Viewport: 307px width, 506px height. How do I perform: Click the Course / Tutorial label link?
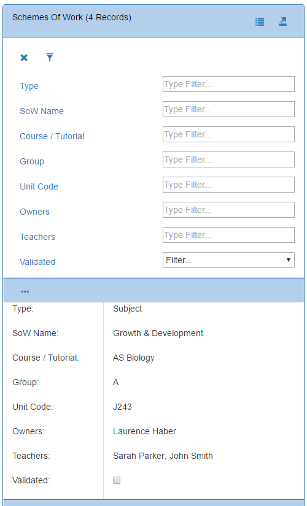click(52, 136)
